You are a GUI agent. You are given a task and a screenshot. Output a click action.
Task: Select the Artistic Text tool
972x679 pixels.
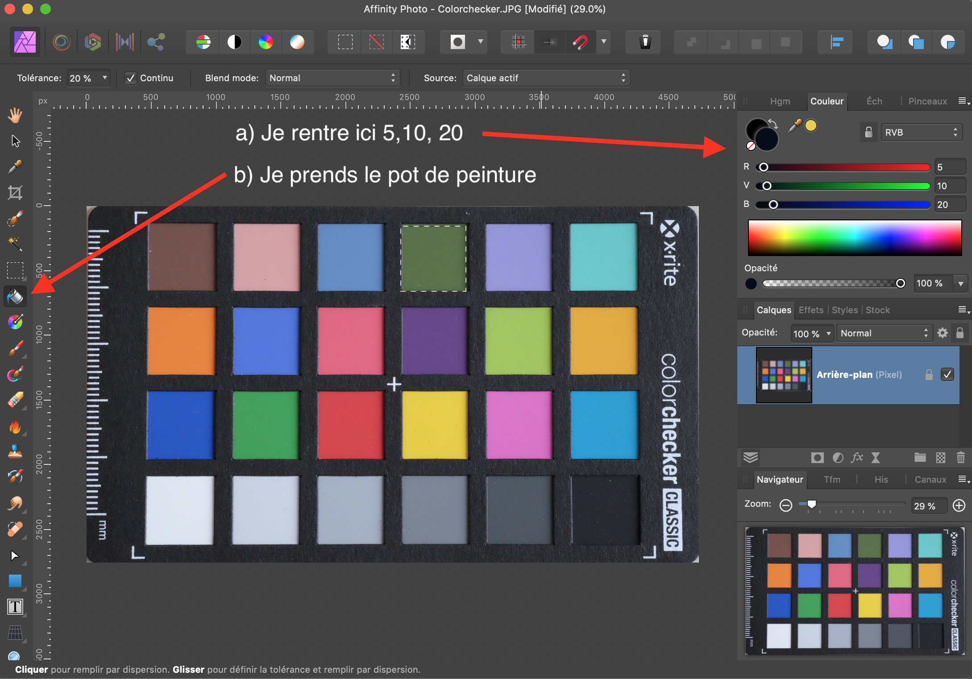(x=15, y=607)
